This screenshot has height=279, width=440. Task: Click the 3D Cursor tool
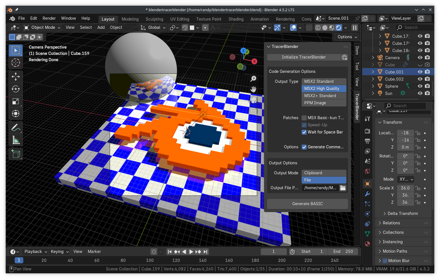[15, 63]
